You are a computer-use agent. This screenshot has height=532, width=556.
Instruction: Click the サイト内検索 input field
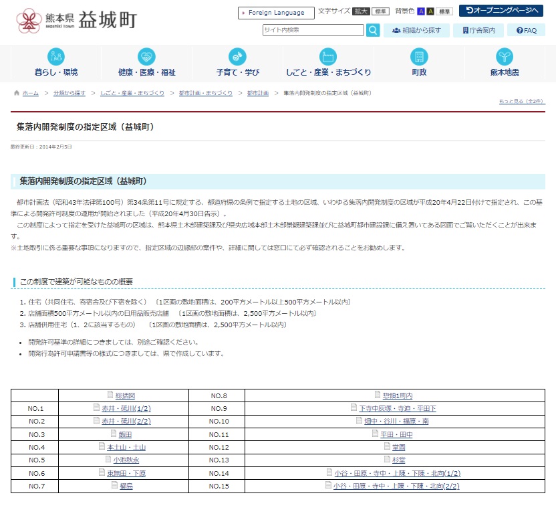[313, 30]
